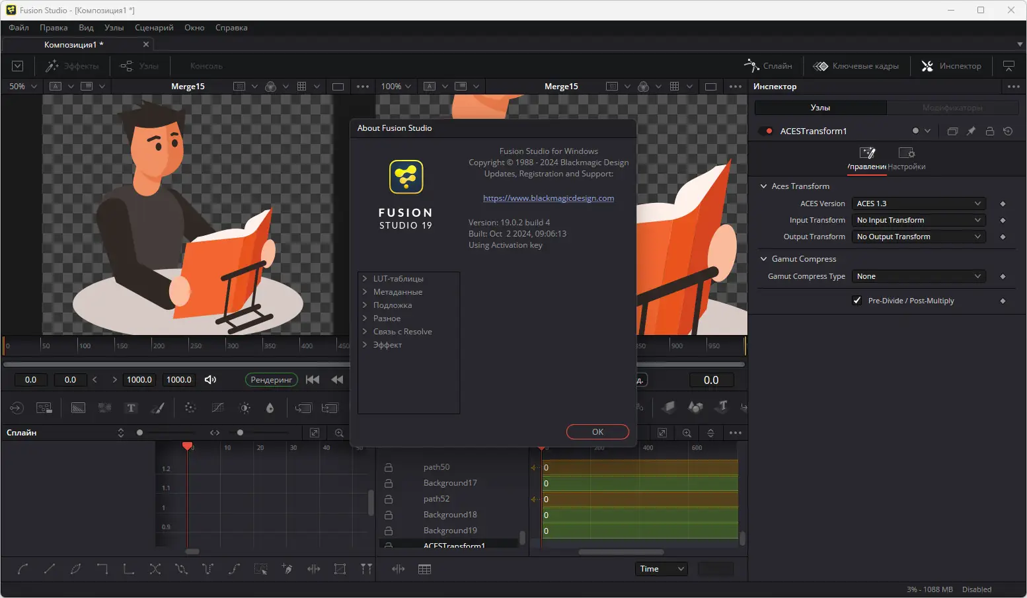
Task: Open the blackmagicdesign.com link
Action: [549, 198]
